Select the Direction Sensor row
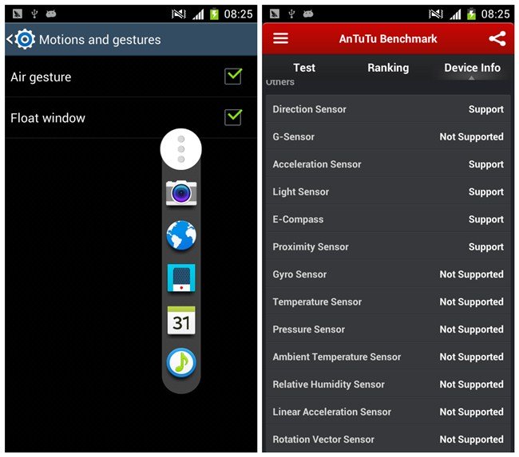 [x=388, y=109]
